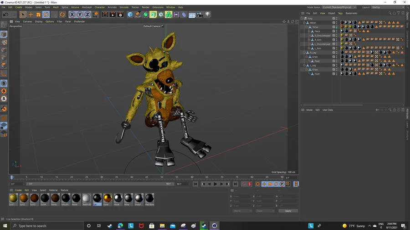Select the Move tool in top toolbar
This screenshot has width=410, height=230.
(31, 15)
